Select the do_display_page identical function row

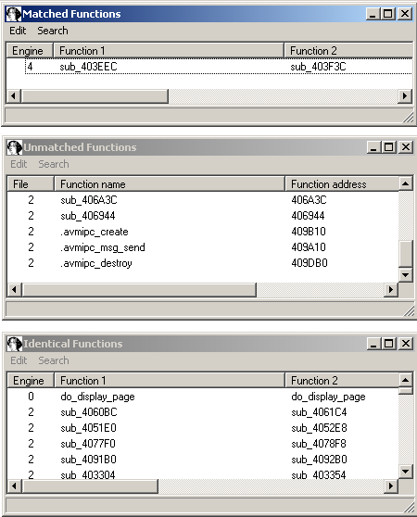203,397
